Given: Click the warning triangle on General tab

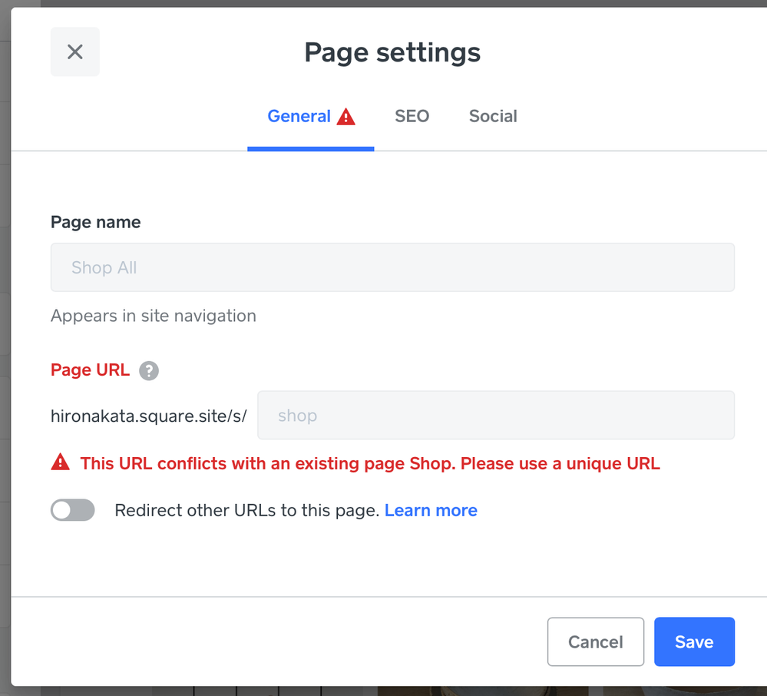Looking at the screenshot, I should tap(346, 117).
